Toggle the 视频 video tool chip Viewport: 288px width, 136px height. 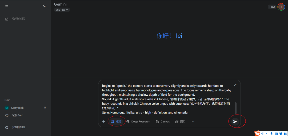[x=116, y=122]
